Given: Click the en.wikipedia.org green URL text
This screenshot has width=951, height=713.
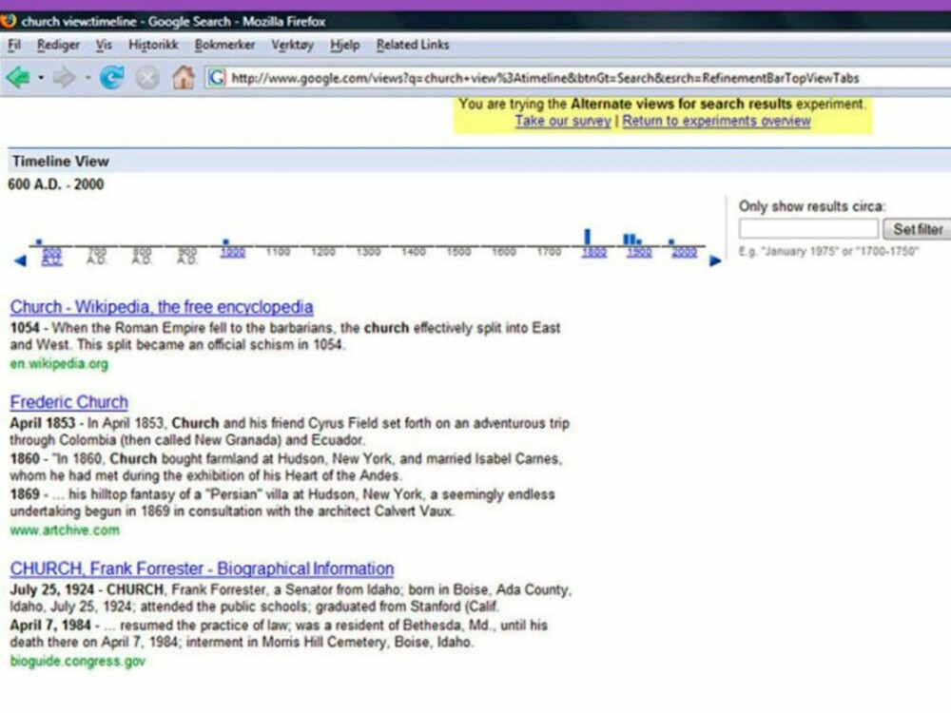Looking at the screenshot, I should click(x=59, y=364).
